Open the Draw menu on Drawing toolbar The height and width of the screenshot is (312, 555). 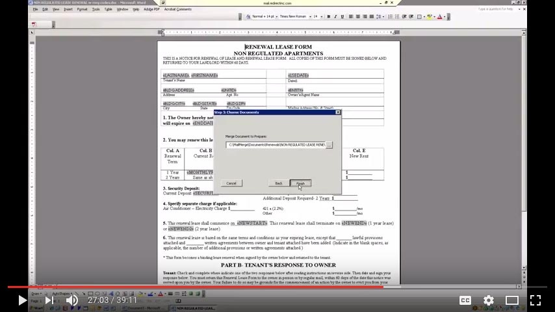click(x=36, y=294)
